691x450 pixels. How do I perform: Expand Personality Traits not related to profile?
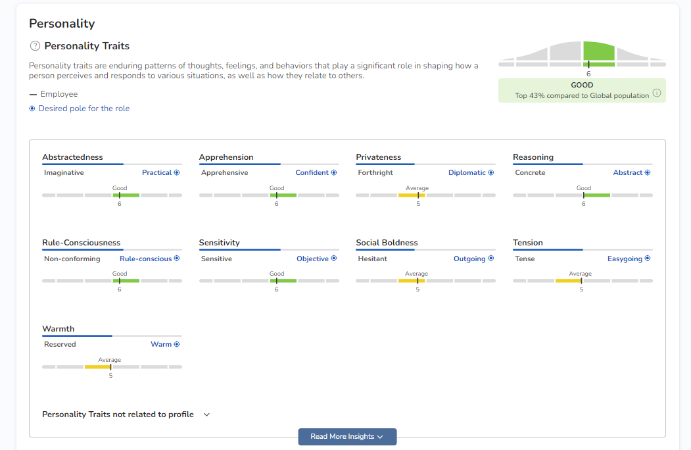click(x=118, y=414)
